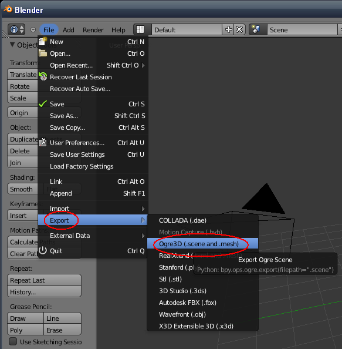The image size is (342, 349).
Task: Expand the Open Recent submenu arrow
Action: [143, 65]
